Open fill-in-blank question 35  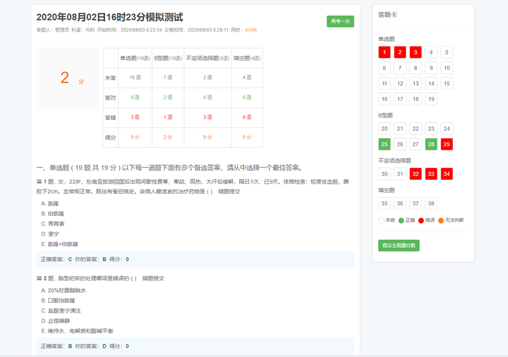click(x=385, y=204)
